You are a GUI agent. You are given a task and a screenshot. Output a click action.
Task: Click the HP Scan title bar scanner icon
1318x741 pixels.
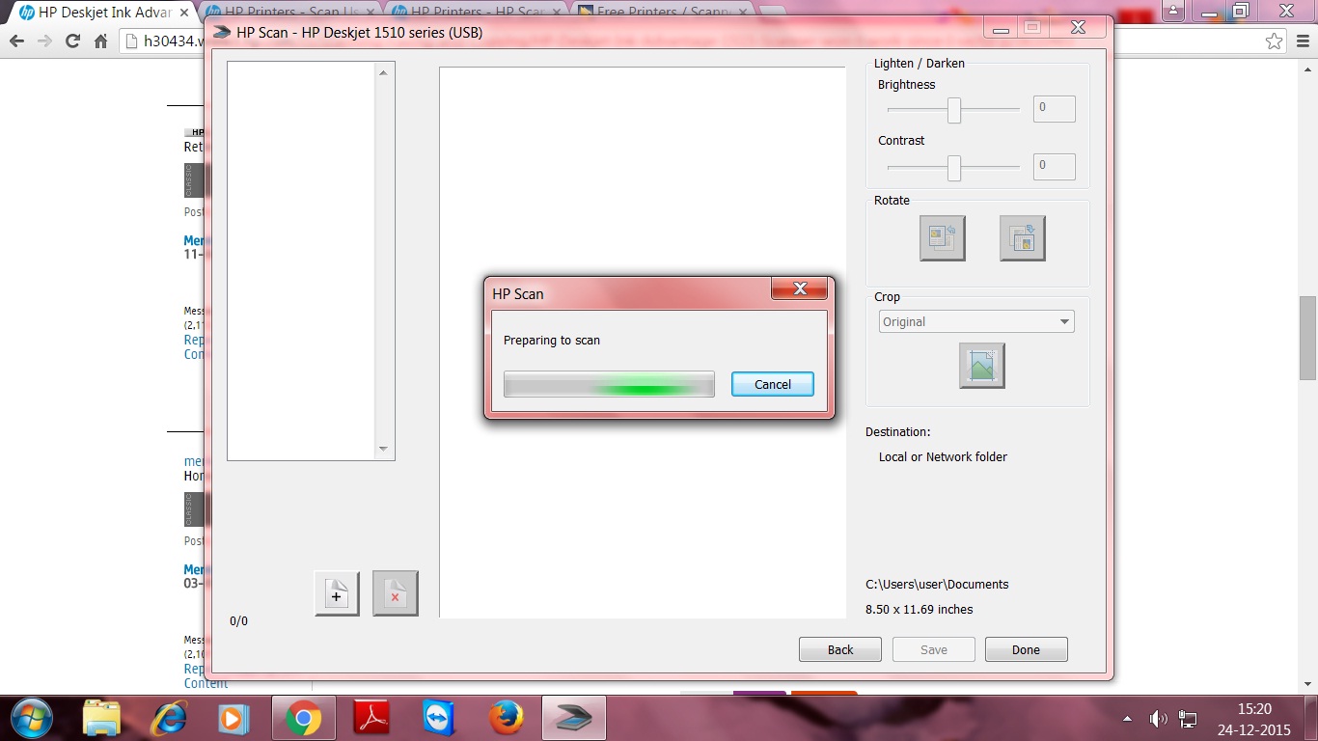point(221,32)
